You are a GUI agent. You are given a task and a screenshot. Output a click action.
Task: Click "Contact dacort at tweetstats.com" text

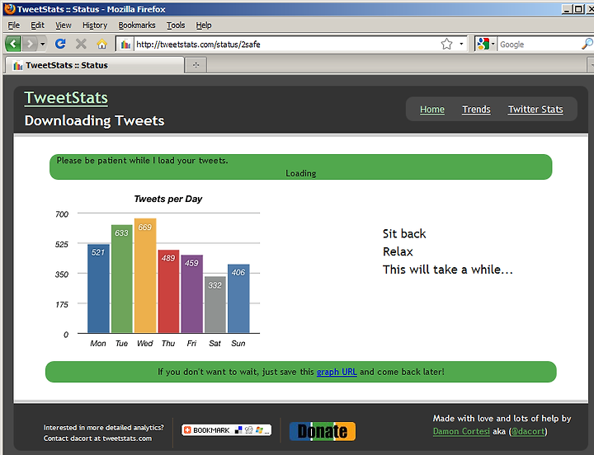97,439
